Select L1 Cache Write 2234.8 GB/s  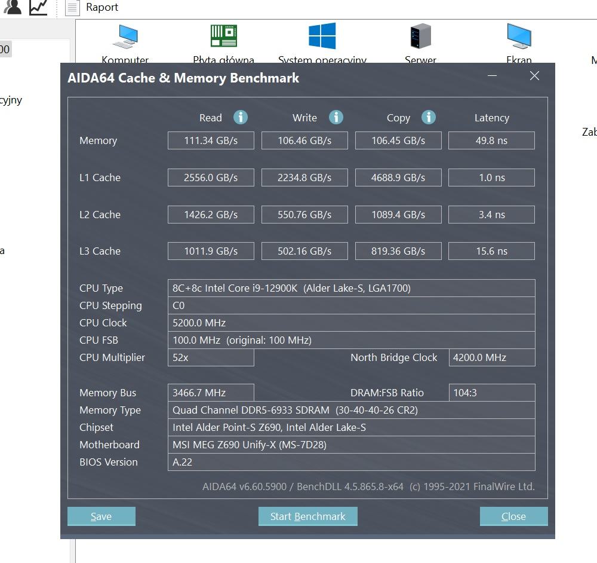pyautogui.click(x=304, y=178)
